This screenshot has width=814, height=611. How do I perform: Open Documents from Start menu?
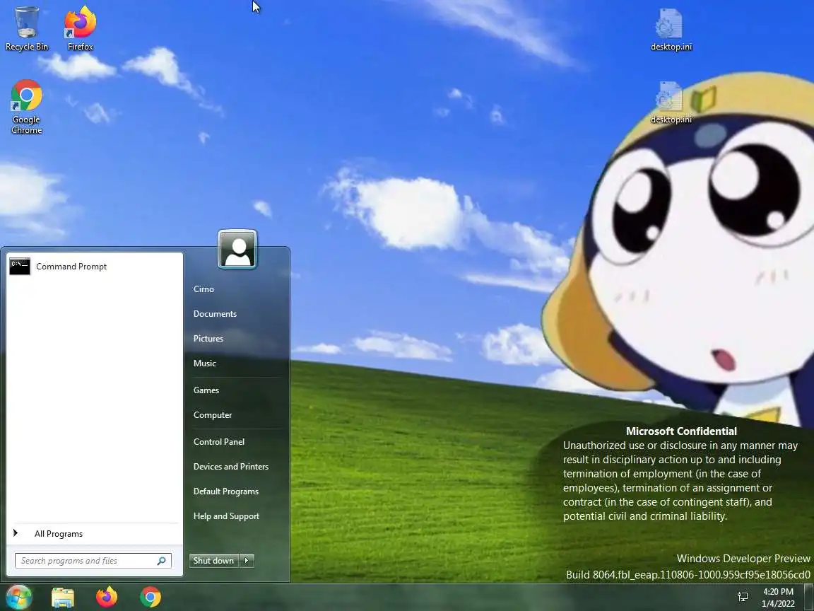coord(215,314)
